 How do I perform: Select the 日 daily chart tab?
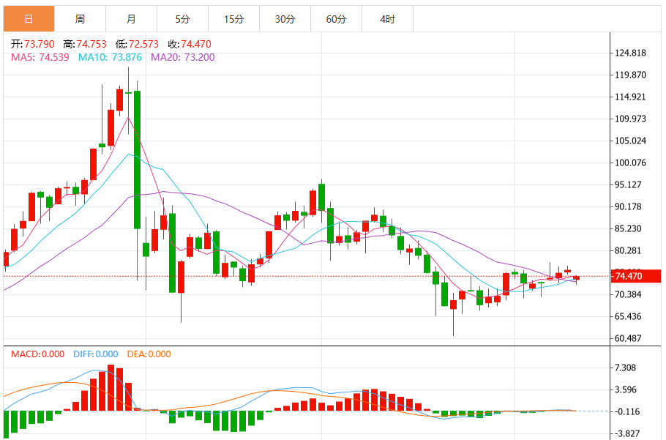(x=29, y=19)
